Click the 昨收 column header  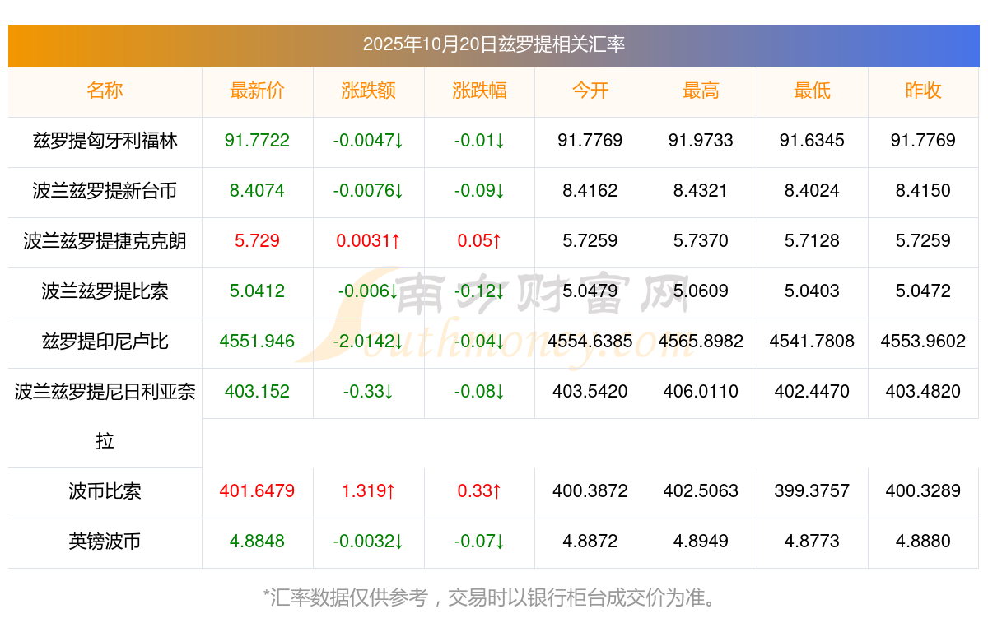(923, 91)
